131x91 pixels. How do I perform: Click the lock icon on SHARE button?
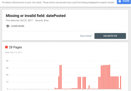[120, 1]
